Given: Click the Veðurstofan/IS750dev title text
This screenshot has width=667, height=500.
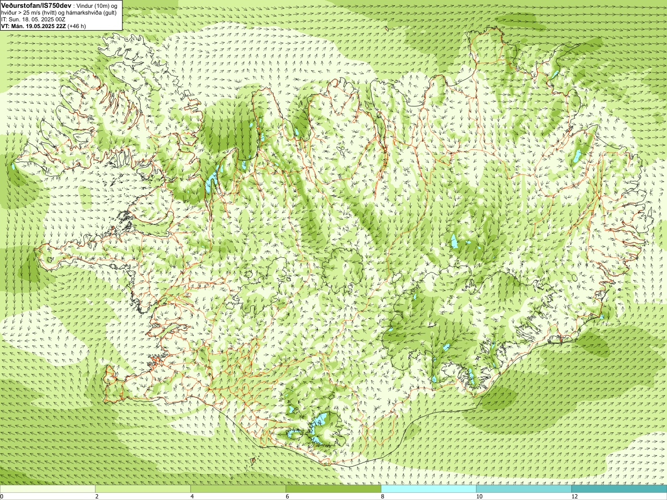Looking at the screenshot, I should [x=36, y=5].
